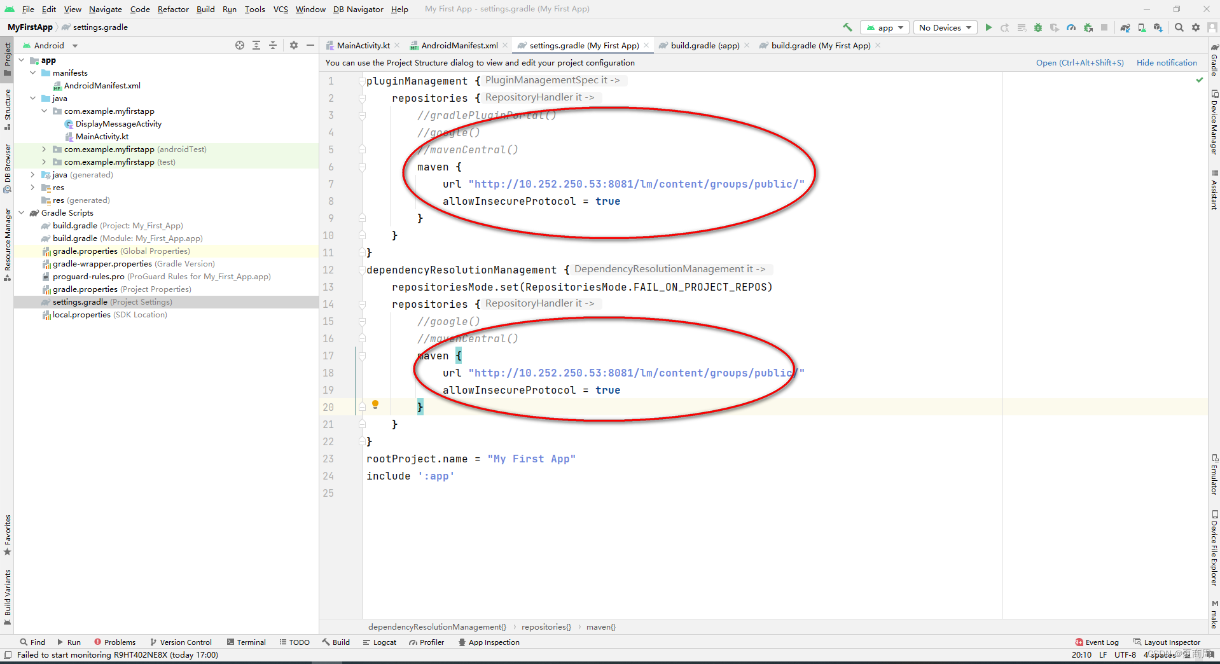Screen dimensions: 1220x664
Task: Click the Make Project hammer icon
Action: [847, 27]
